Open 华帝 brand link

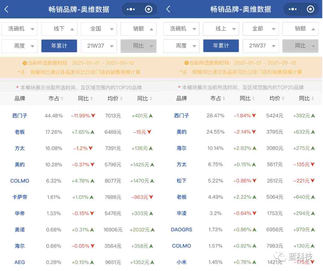[x=19, y=214]
